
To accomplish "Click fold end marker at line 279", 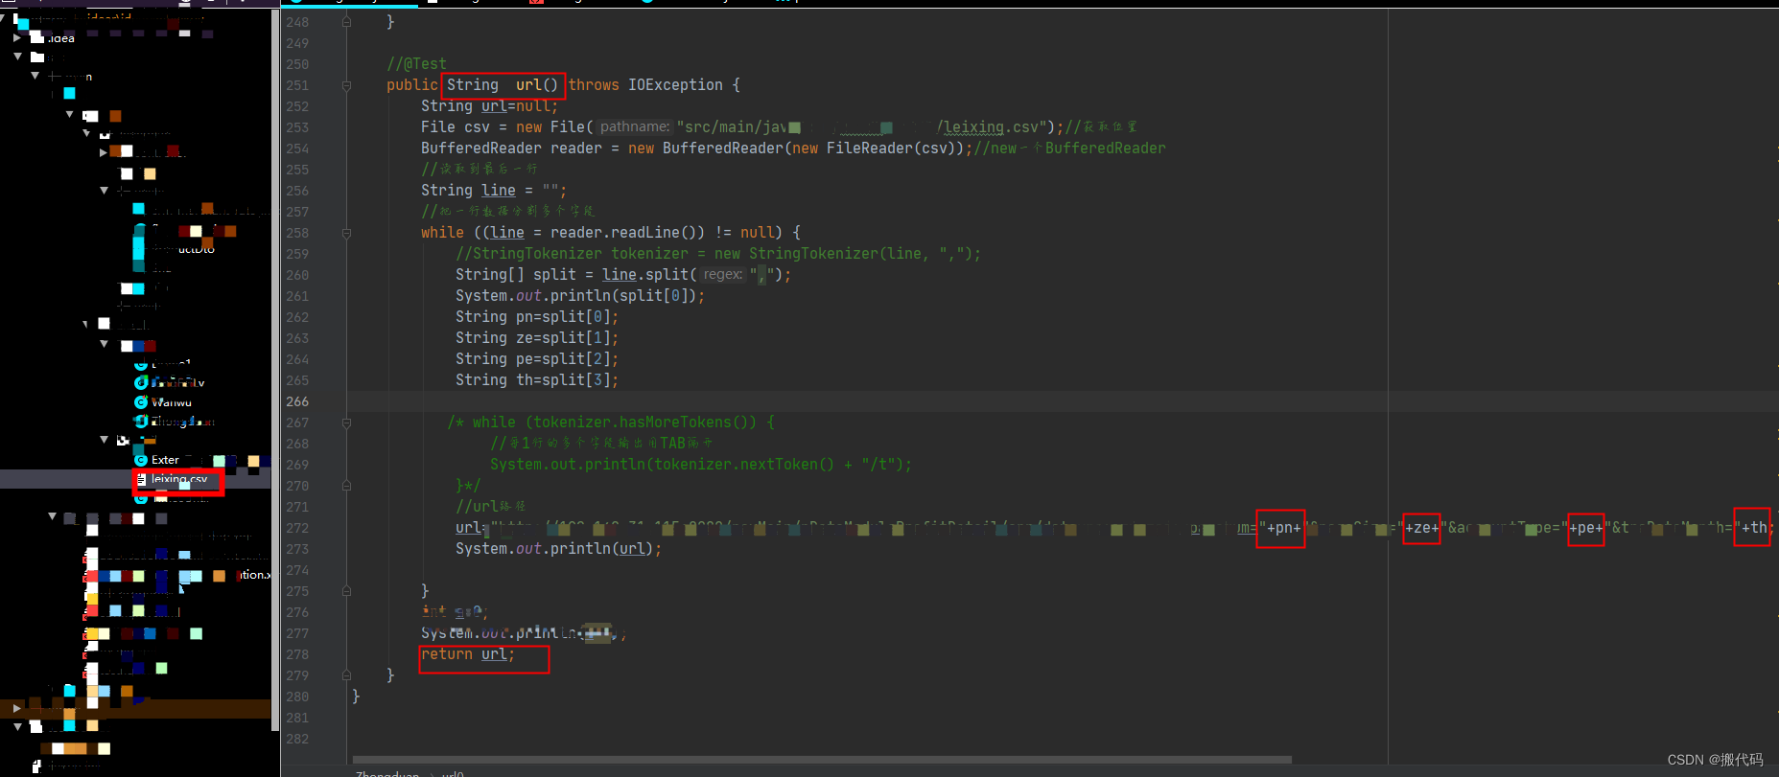I will pos(346,675).
